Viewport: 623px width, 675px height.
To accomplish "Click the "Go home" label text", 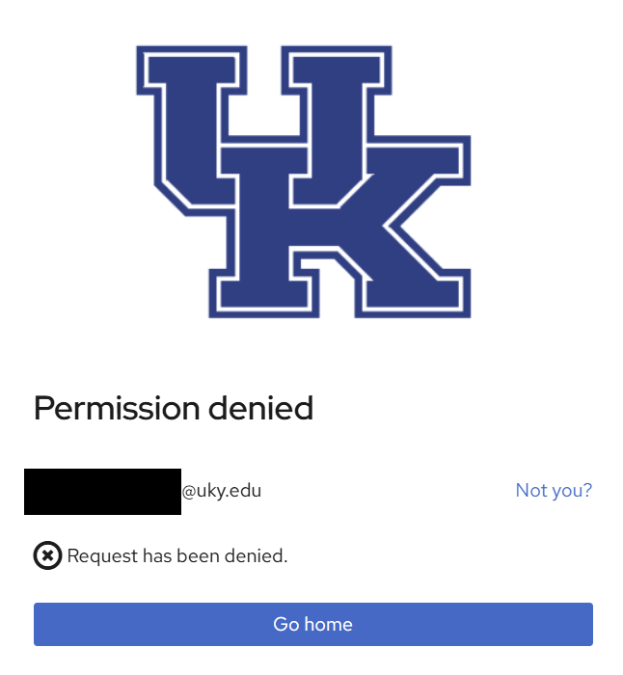I will 312,624.
